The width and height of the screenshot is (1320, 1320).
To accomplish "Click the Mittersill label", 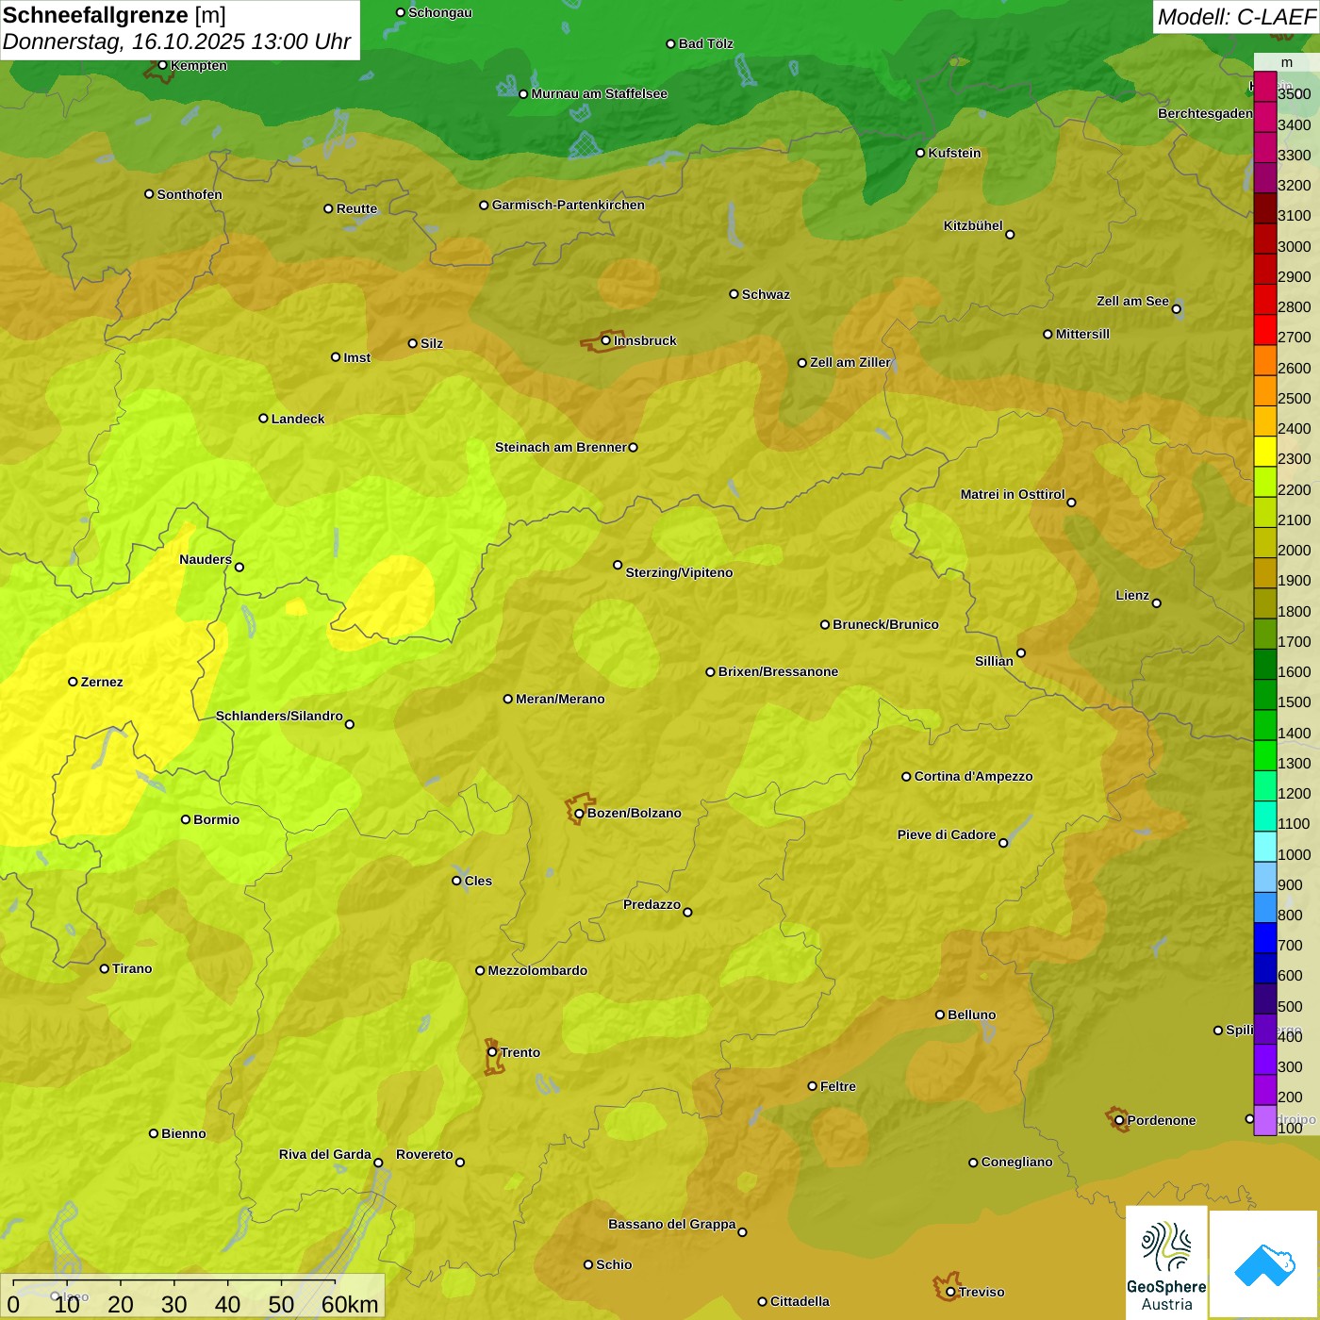I will tap(1082, 334).
